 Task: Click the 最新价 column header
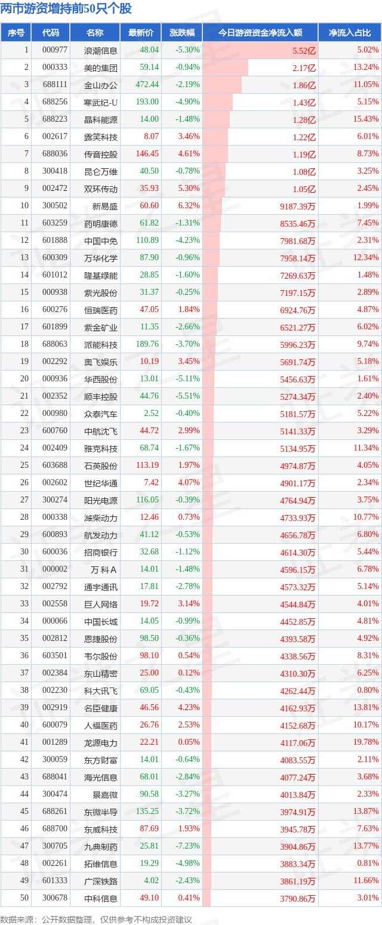pyautogui.click(x=140, y=33)
